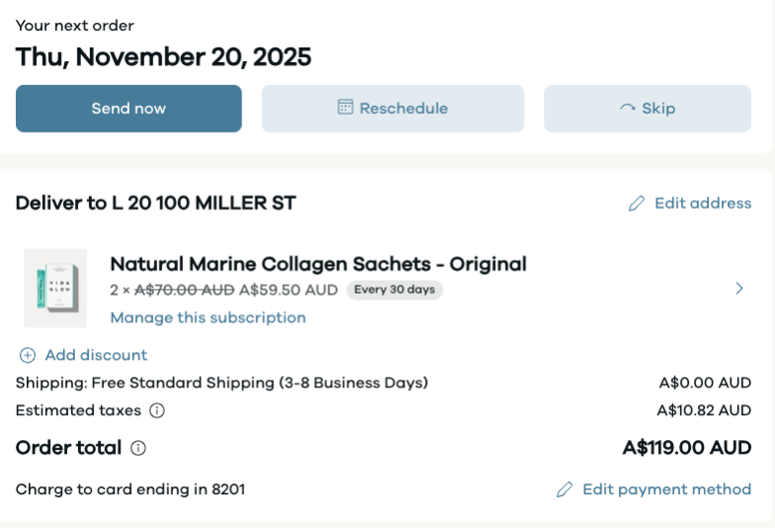Expand product details with the right chevron
The width and height of the screenshot is (775, 528).
[738, 289]
